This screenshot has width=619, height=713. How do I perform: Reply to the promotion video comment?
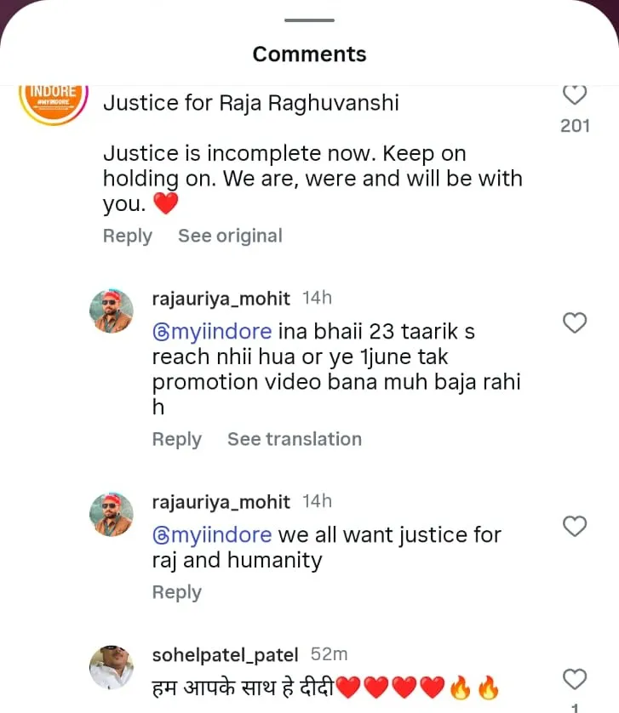(x=176, y=439)
